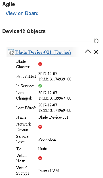Click the Last Edited timestamp value
103x178 pixels.
[x=55, y=108]
